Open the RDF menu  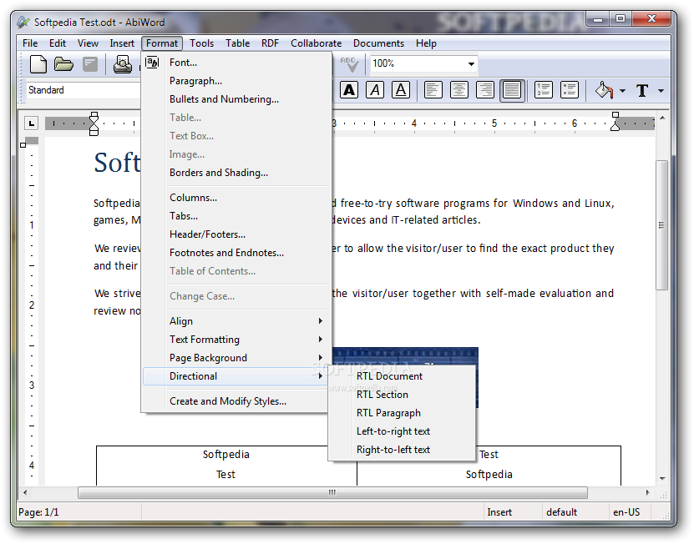[270, 43]
